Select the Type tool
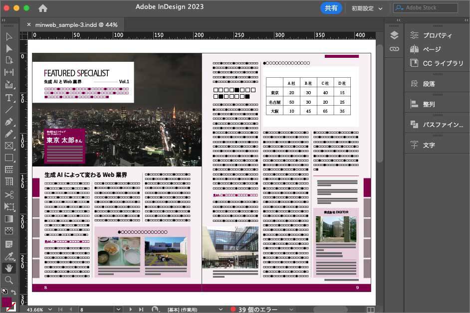The image size is (470, 313). tap(9, 97)
